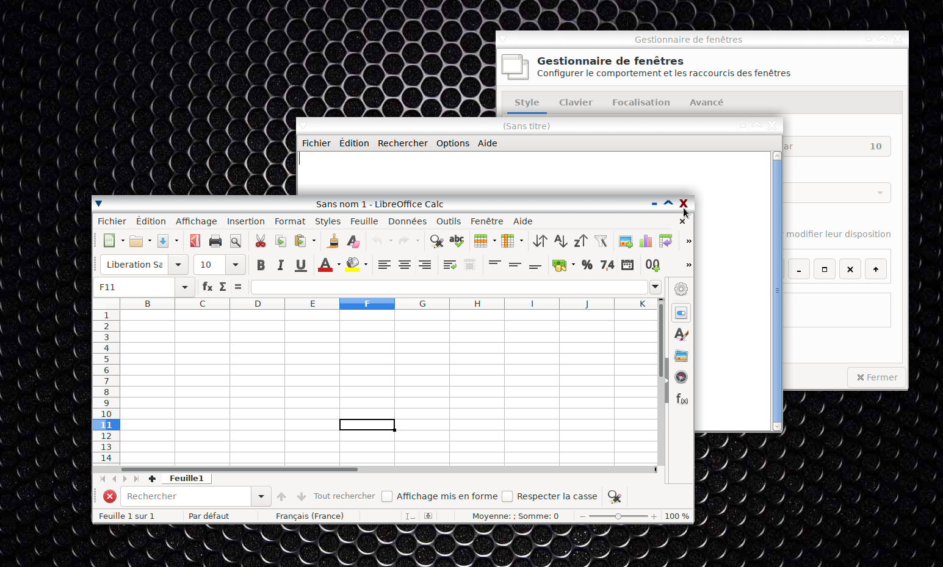Open sidebar Styles deck

click(681, 334)
